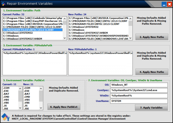Image resolution: width=173 pixels, height=123 pixels.
Task: Select WINDOWSPOWERSHELL path in New Paths
Action: (x=99, y=36)
